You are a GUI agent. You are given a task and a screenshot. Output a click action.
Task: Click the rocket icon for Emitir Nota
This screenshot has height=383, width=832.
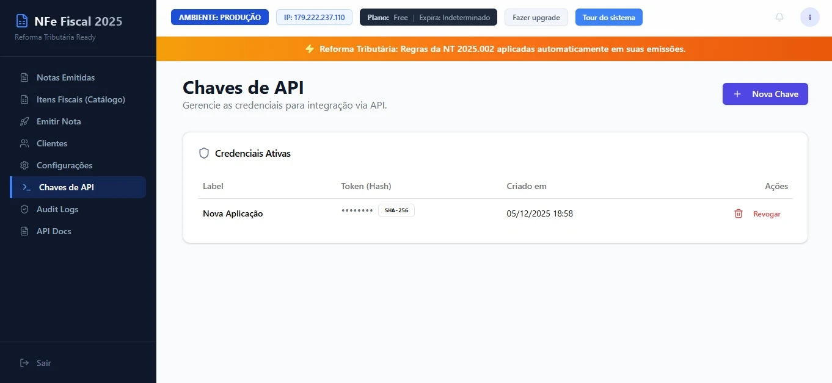click(24, 121)
